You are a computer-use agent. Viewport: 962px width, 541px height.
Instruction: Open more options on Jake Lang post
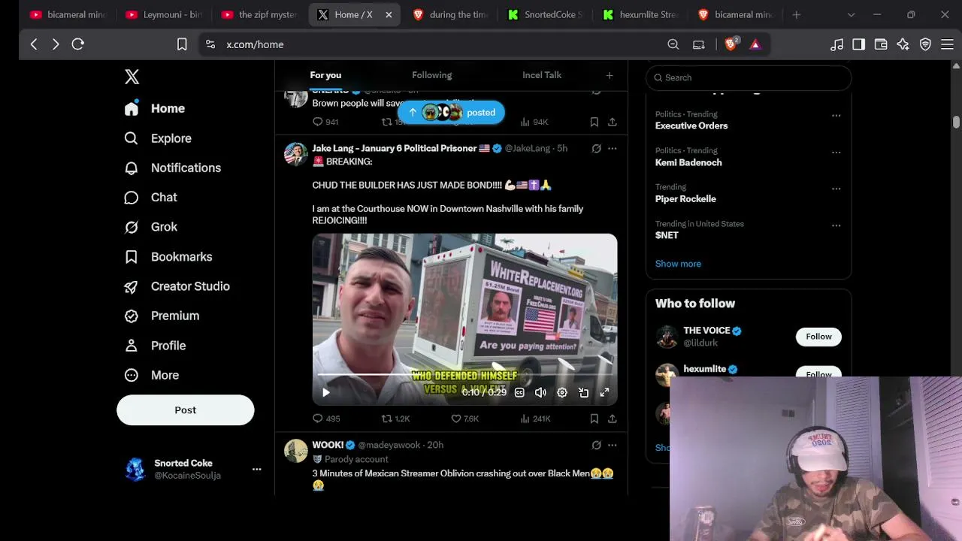click(x=612, y=149)
